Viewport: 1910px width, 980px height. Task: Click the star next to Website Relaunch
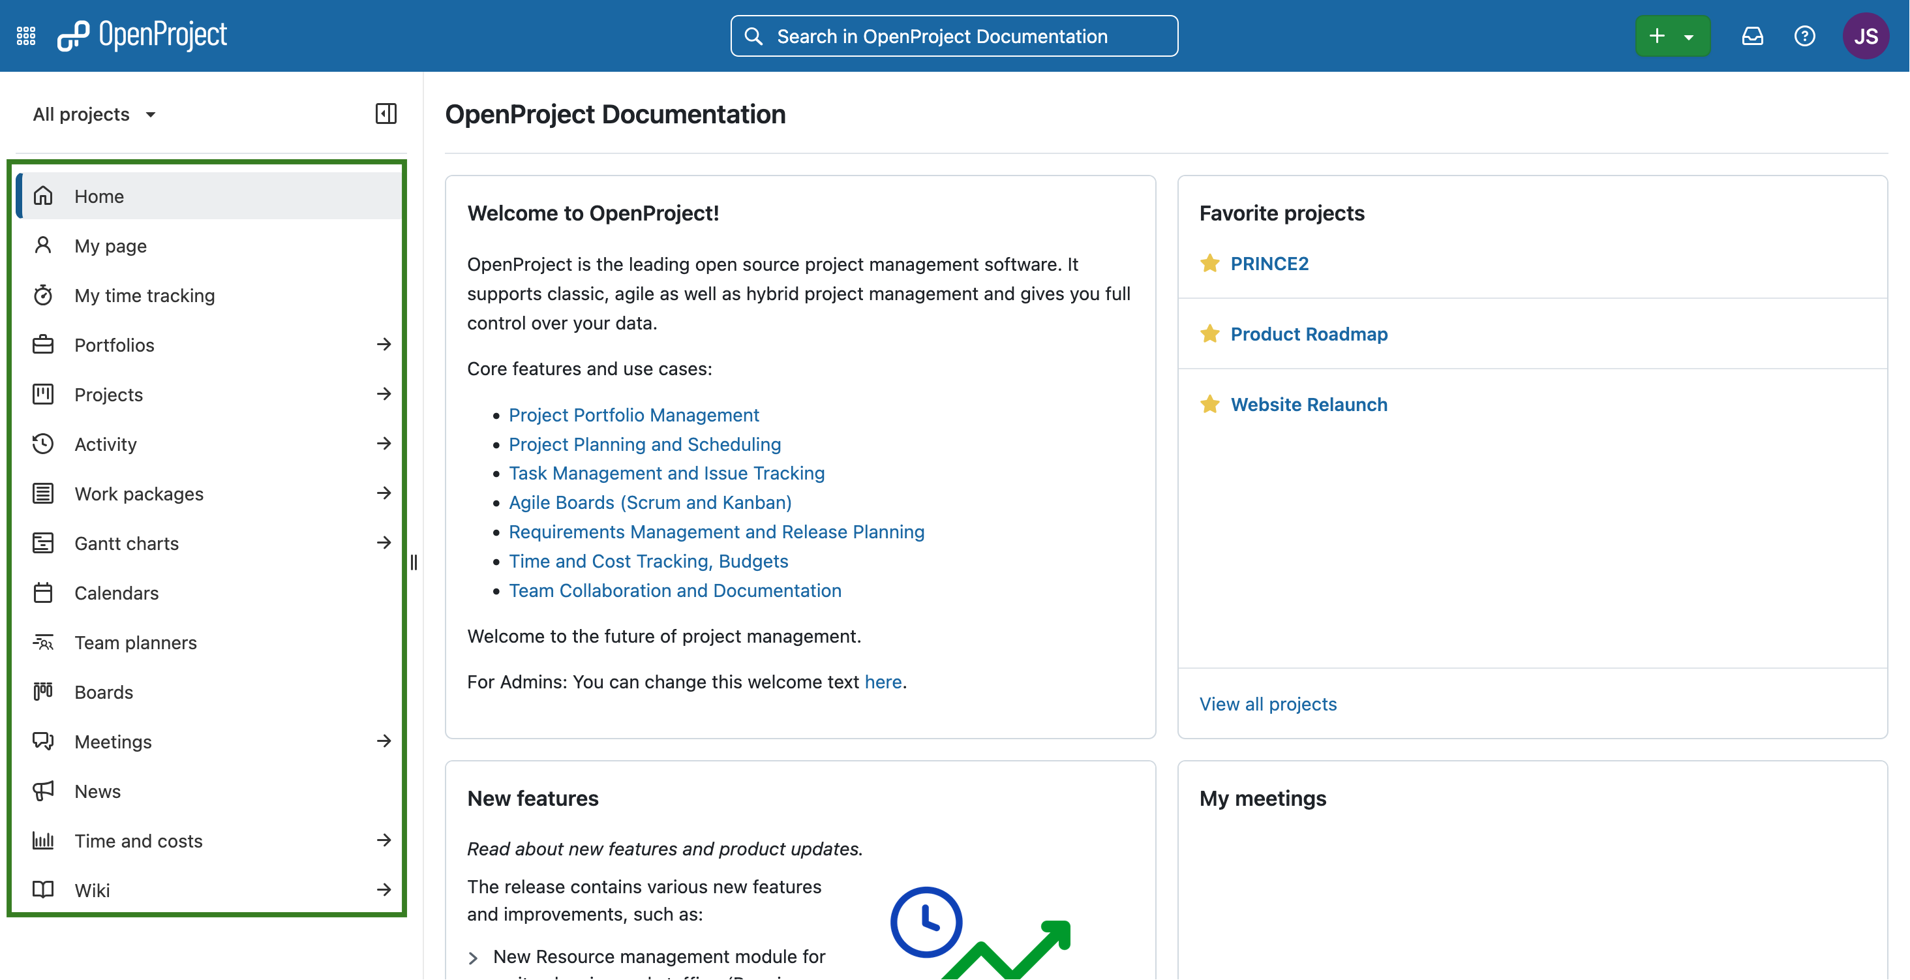tap(1210, 405)
